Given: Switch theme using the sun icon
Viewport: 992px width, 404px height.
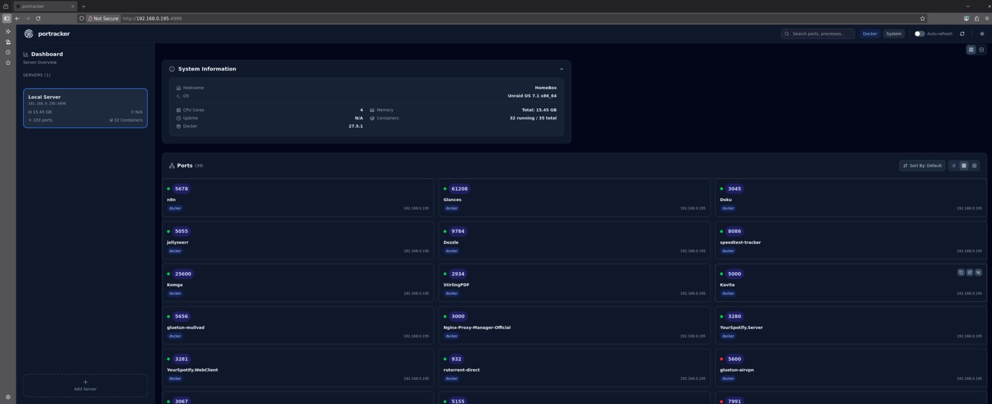Looking at the screenshot, I should 982,34.
